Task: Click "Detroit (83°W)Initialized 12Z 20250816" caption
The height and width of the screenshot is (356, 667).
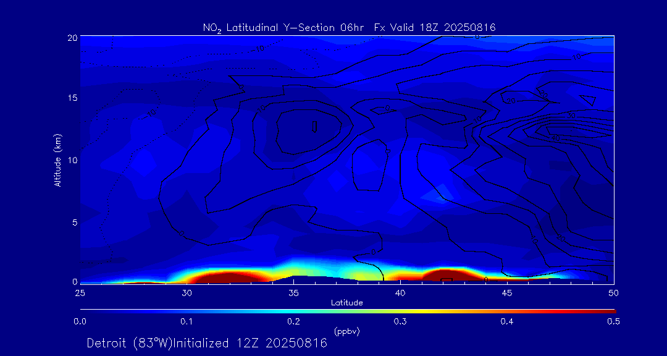Action: point(207,343)
